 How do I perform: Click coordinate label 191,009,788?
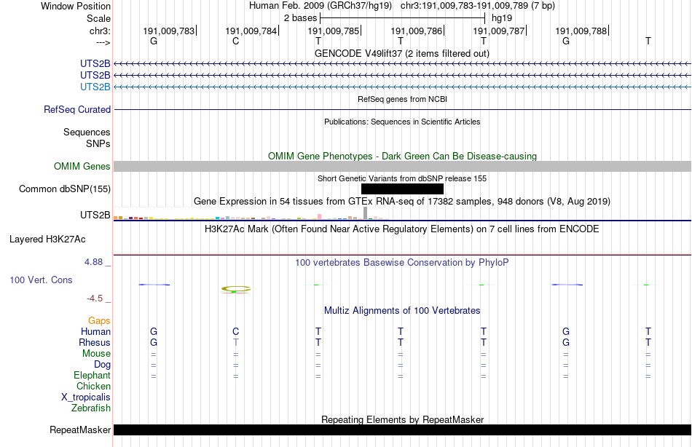pos(581,31)
